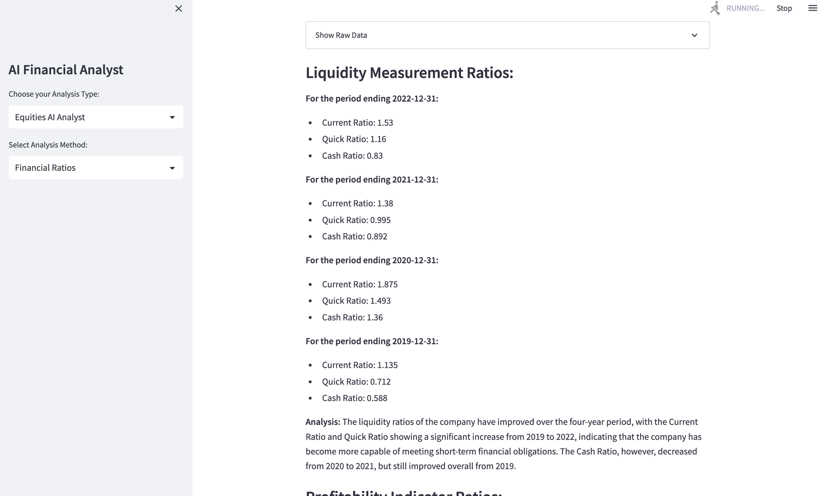
Task: Click the RUNNING... status text
Action: click(x=745, y=8)
